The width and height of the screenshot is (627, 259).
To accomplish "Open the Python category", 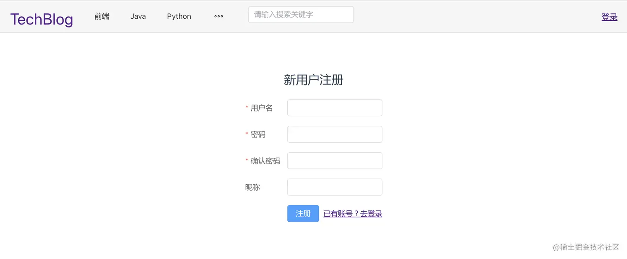I will (179, 16).
